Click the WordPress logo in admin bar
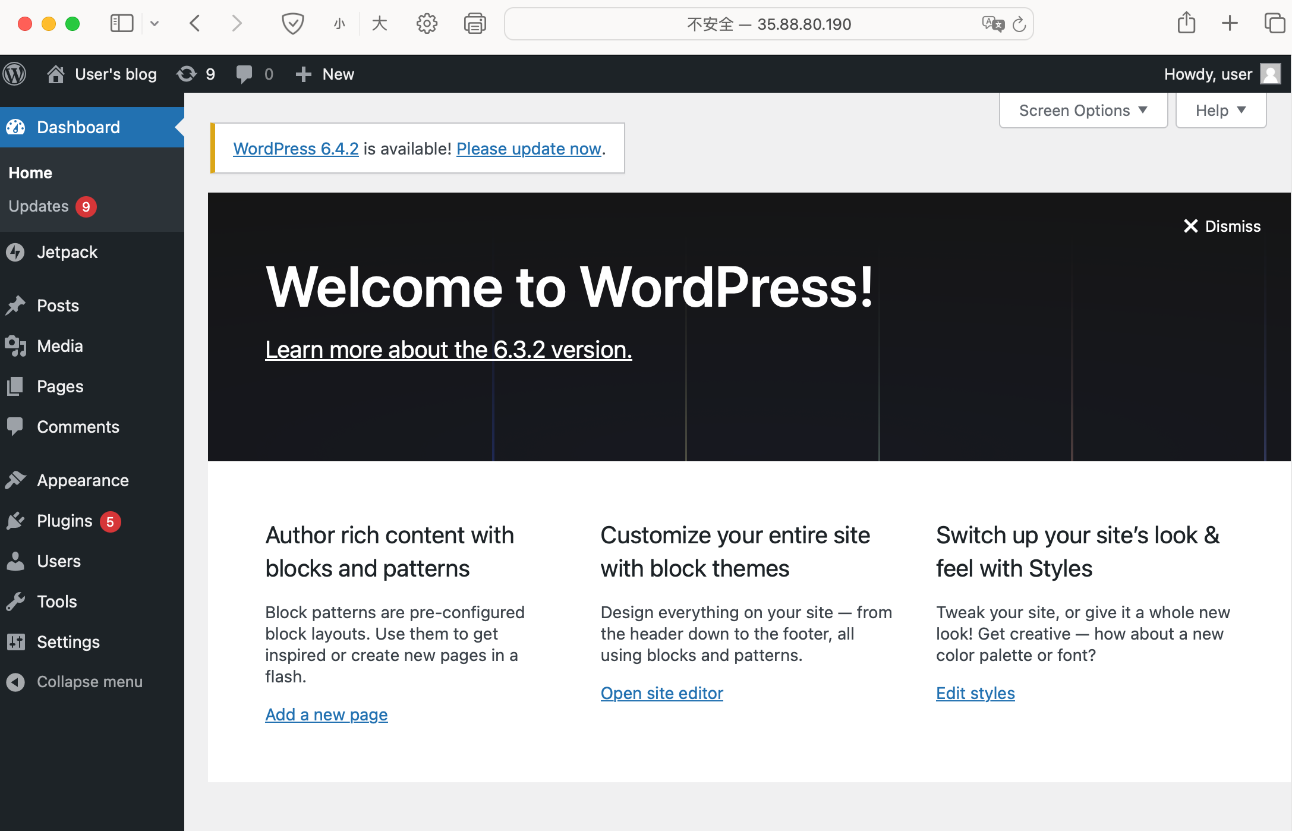Image resolution: width=1292 pixels, height=831 pixels. coord(15,74)
